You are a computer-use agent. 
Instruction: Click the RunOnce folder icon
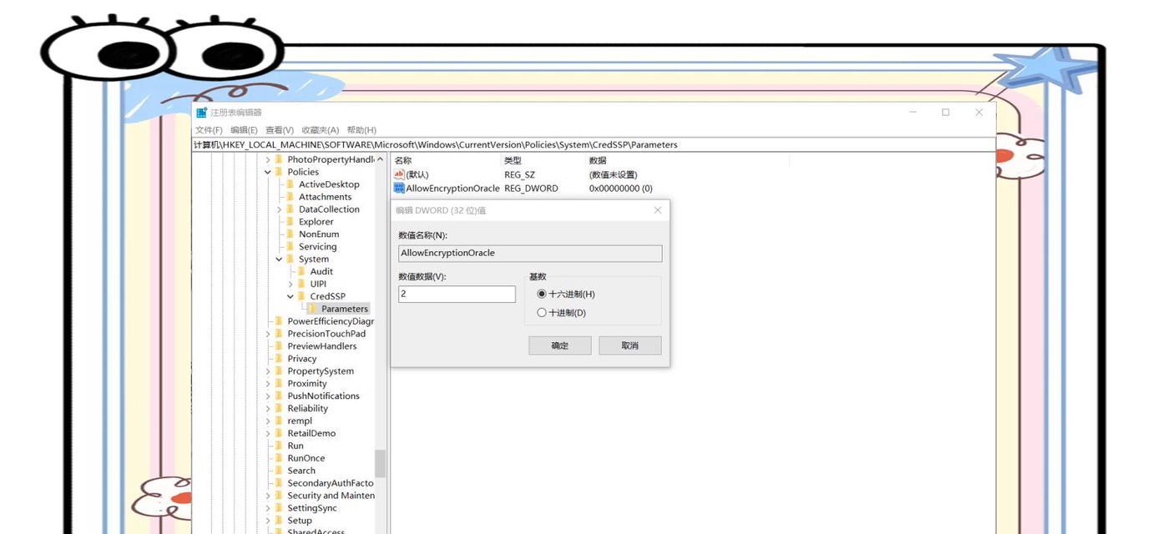click(x=280, y=458)
